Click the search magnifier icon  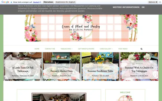coord(141,49)
